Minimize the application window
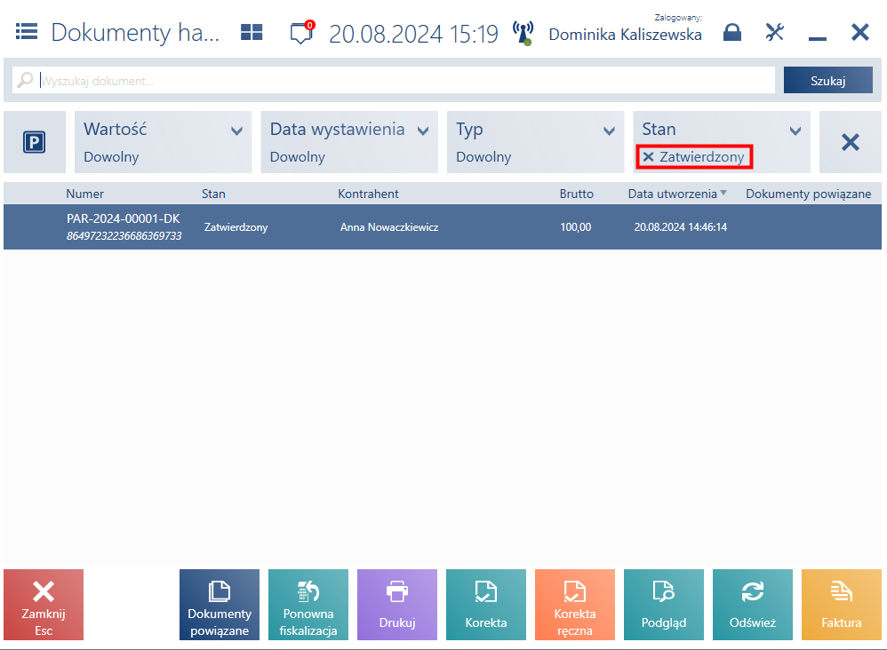 [818, 37]
